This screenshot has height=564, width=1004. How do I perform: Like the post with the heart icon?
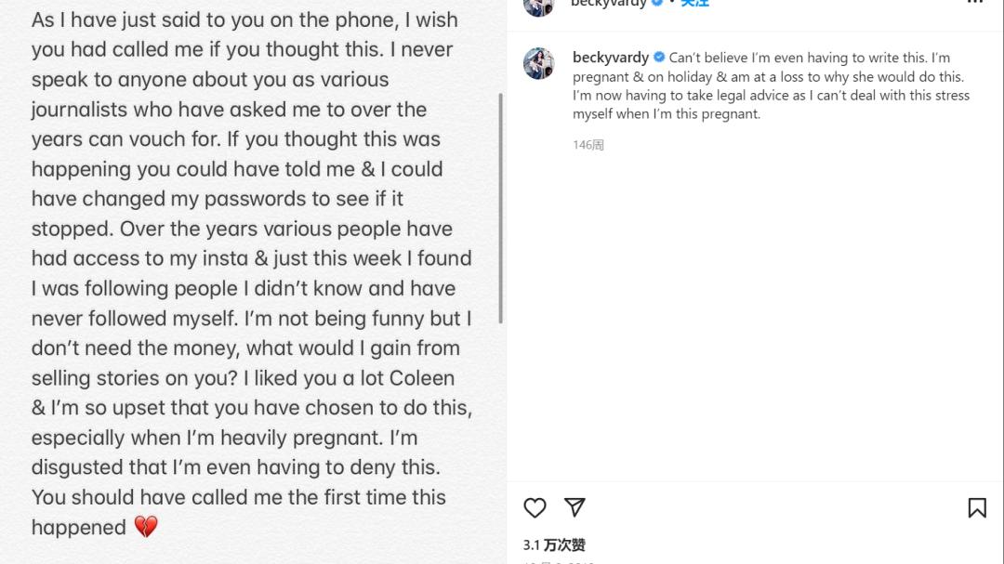(x=535, y=507)
